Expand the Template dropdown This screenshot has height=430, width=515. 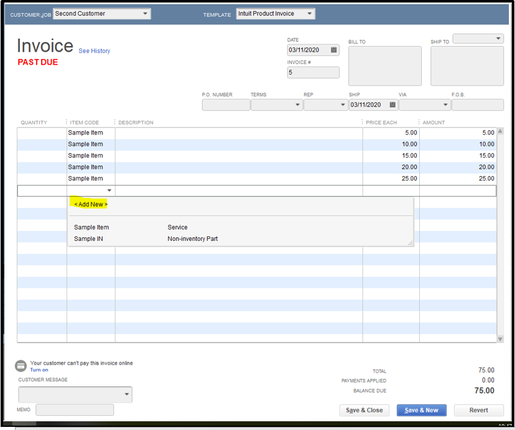click(x=309, y=14)
